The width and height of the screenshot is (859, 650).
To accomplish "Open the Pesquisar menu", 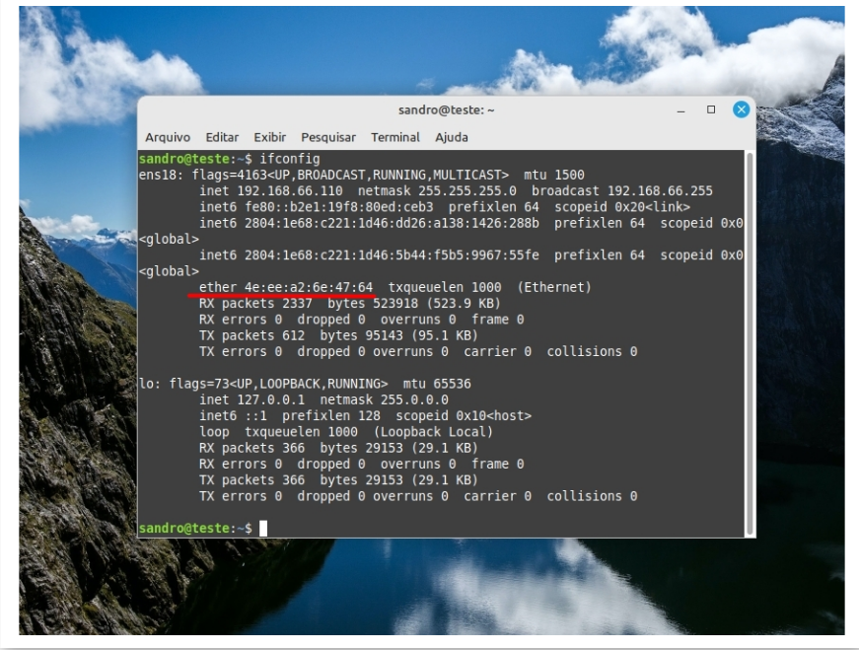I will 328,137.
